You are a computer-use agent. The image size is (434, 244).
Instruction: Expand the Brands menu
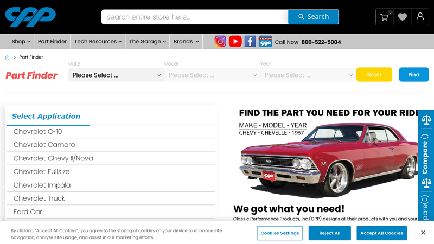point(186,42)
